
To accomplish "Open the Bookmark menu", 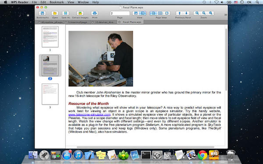I will pyautogui.click(x=57, y=2).
